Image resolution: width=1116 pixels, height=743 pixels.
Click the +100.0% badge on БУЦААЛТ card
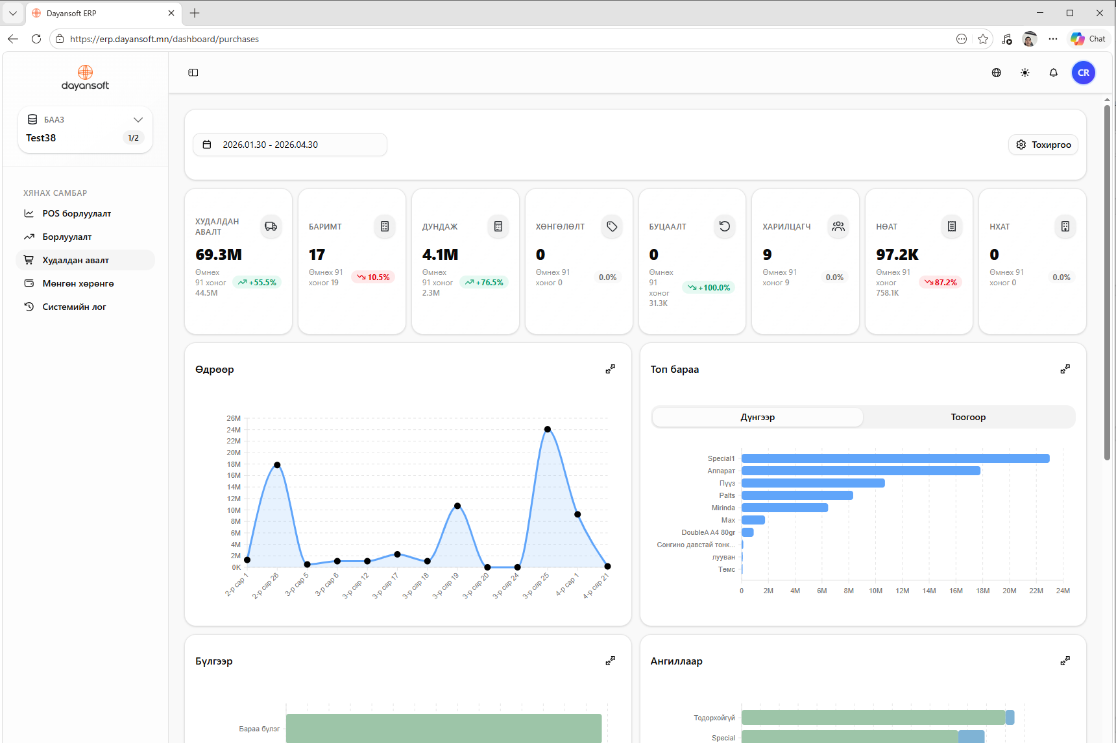tap(709, 288)
